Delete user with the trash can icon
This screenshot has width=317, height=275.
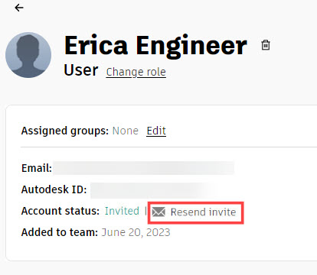click(x=266, y=45)
